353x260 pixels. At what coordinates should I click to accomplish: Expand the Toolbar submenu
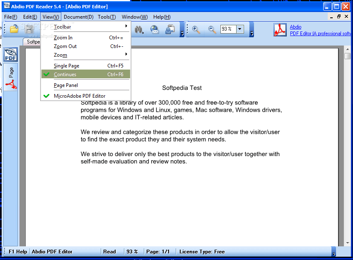click(62, 27)
